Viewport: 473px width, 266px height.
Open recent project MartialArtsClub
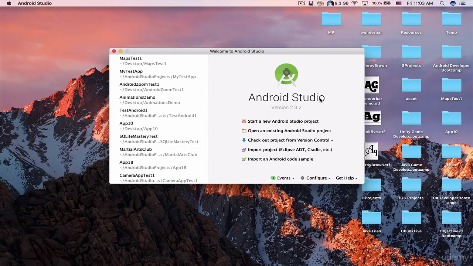click(159, 152)
